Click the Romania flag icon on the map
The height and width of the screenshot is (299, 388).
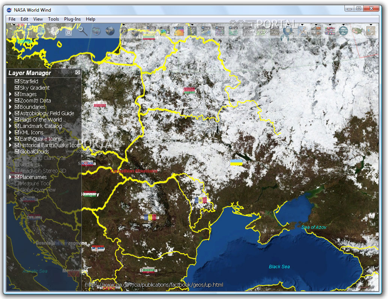pyautogui.click(x=150, y=217)
